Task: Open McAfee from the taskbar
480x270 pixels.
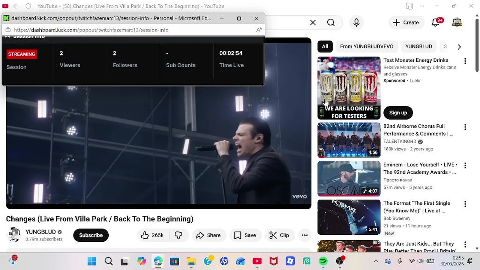Action: coord(274,261)
